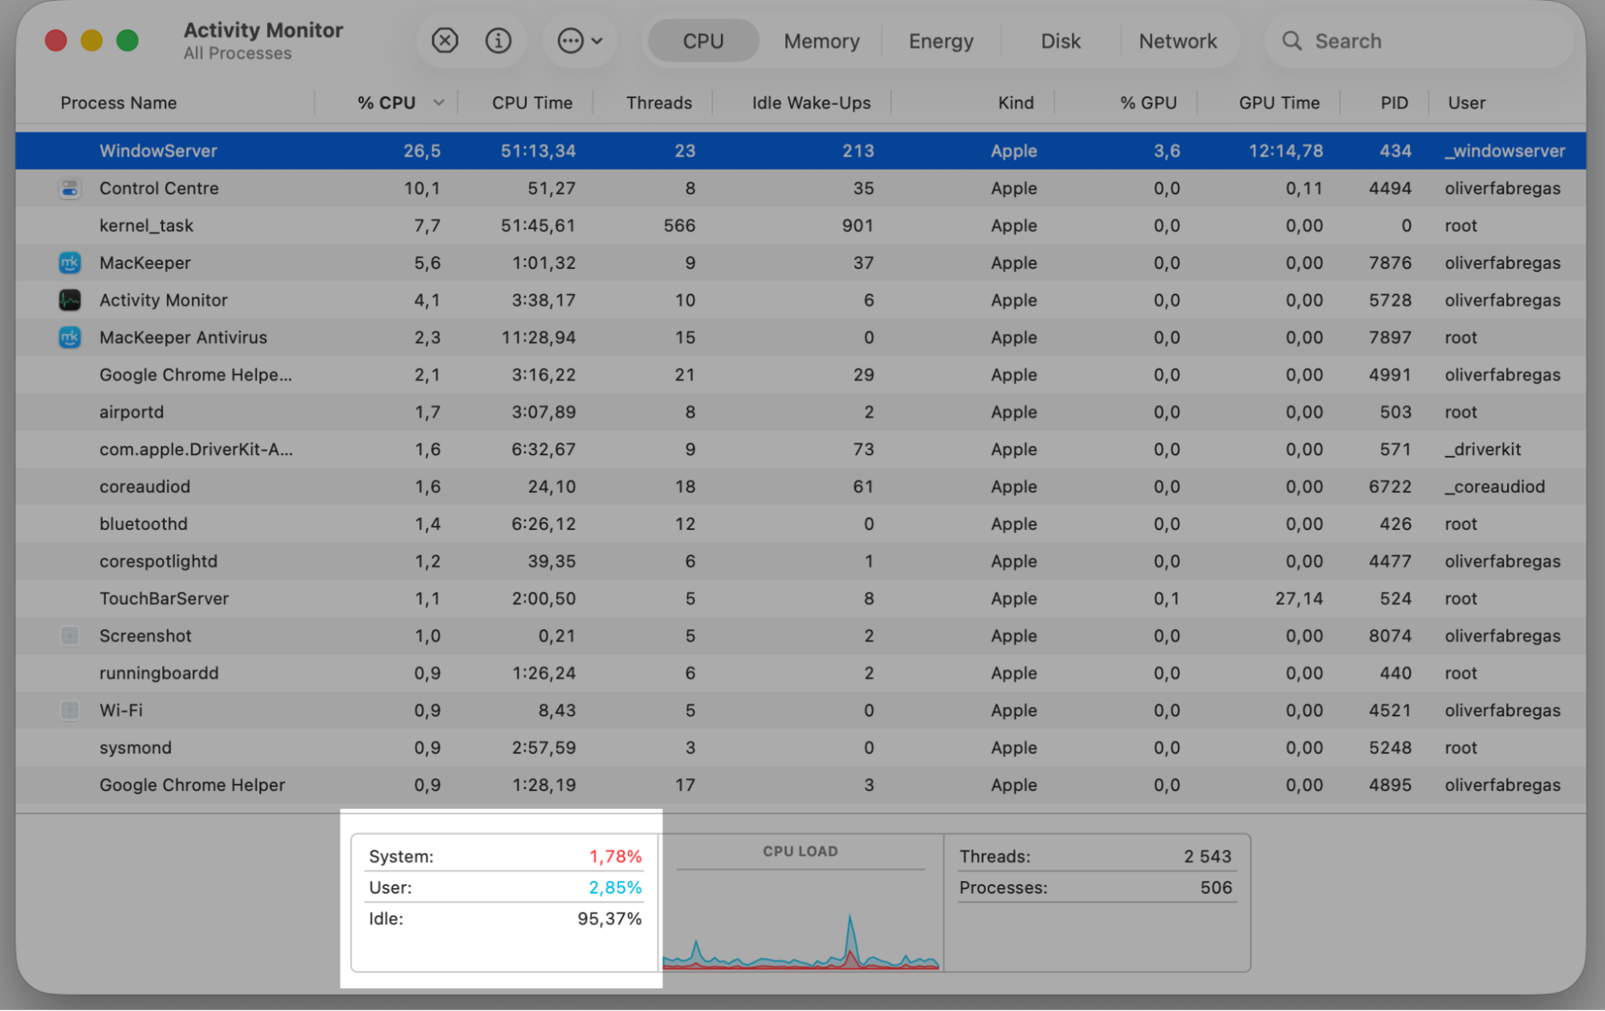The height and width of the screenshot is (1011, 1605).
Task: Click PID 7876 in the MacKeeper row
Action: [x=1390, y=263]
